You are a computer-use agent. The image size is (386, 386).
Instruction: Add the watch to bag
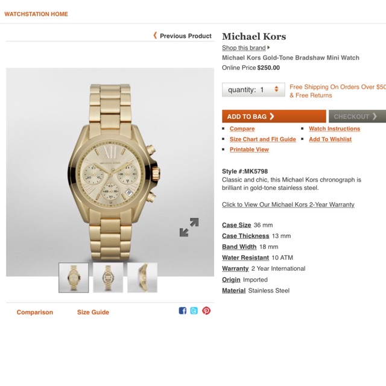274,116
